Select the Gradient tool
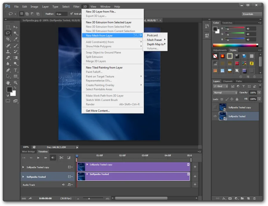The height and width of the screenshot is (206, 268). [16, 58]
